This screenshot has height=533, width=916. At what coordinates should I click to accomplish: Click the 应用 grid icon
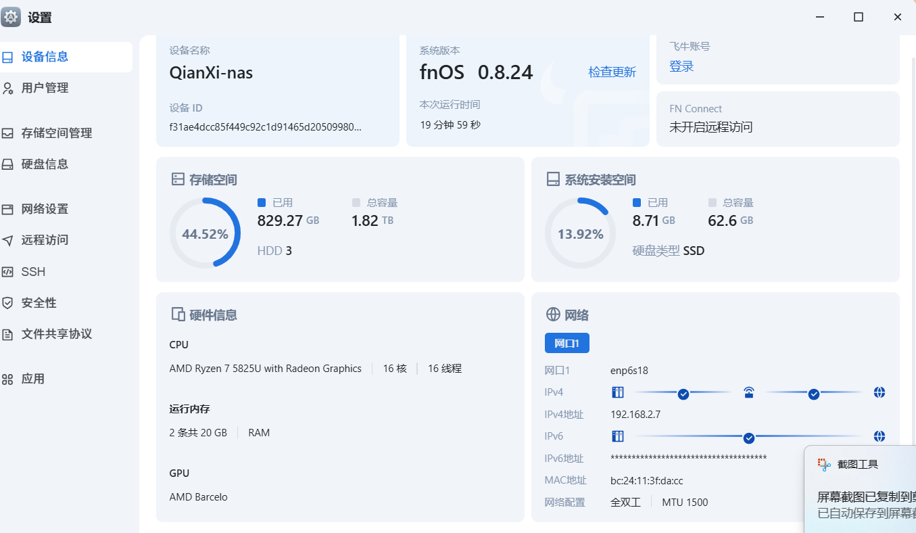pos(7,379)
